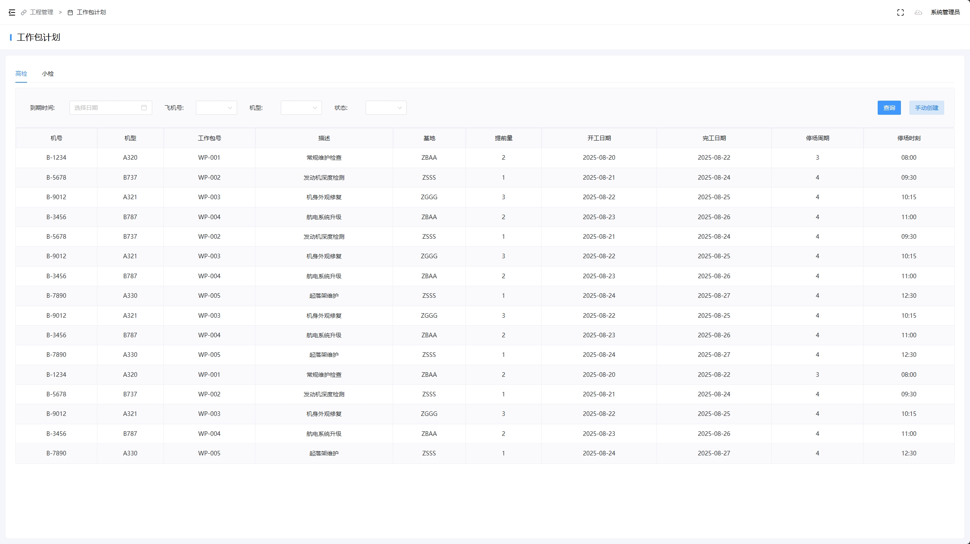Screen dimensions: 970x544
Task: Click the 工作包号 column header
Action: point(209,138)
